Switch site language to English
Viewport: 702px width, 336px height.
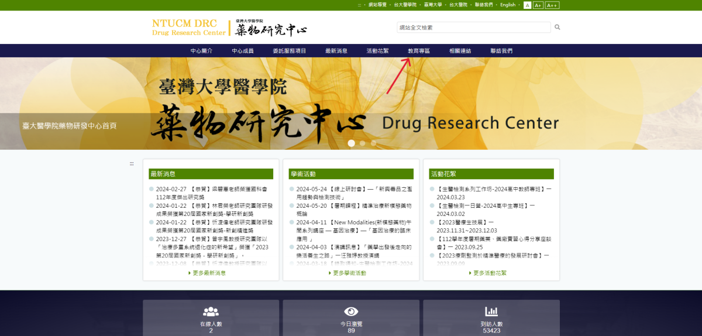508,5
